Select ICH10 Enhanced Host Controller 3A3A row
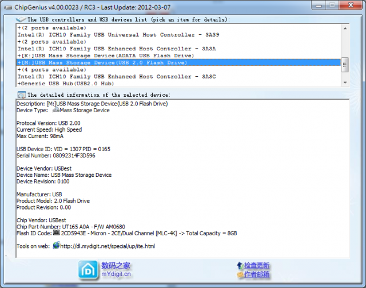This screenshot has width=366, height=288. coord(179,49)
